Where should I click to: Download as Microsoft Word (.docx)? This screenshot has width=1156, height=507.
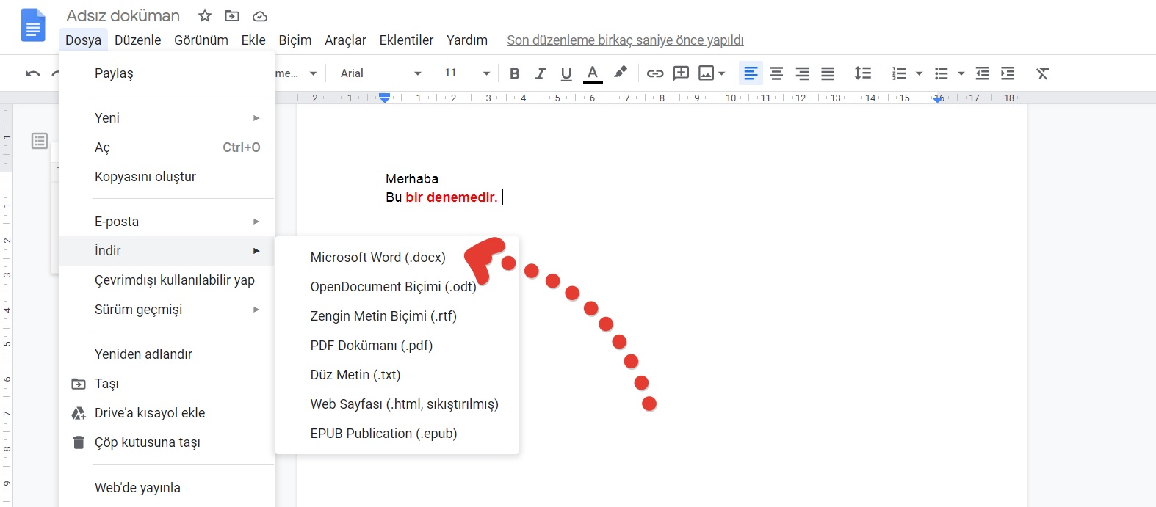click(x=397, y=258)
